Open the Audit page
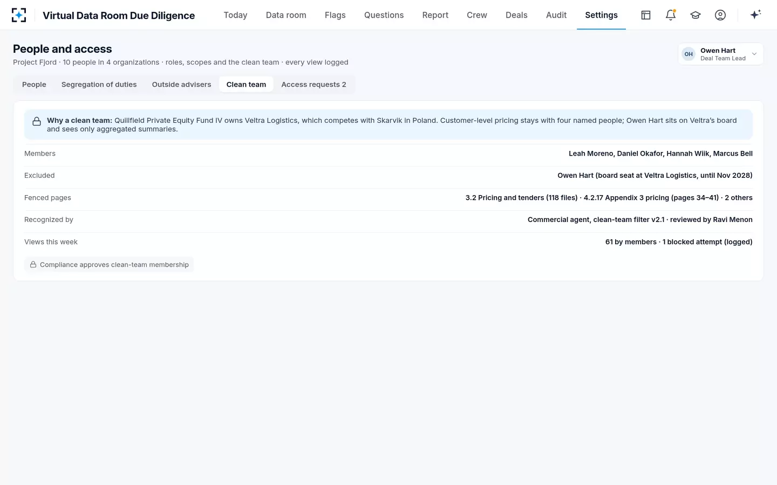 coord(556,15)
